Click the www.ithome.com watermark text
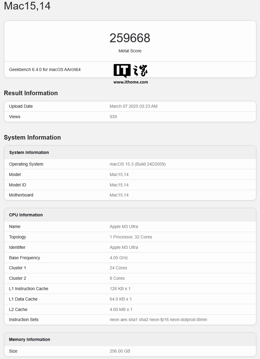Image resolution: width=260 pixels, height=359 pixels. [x=131, y=82]
